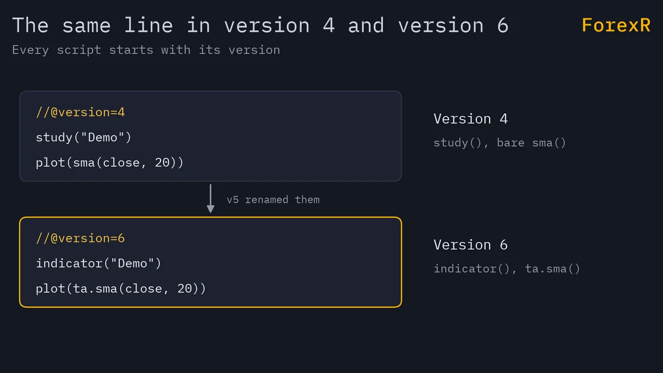Click the subtitle "Every script starts with its version"
Viewport: 663px width, 373px height.
coord(146,50)
